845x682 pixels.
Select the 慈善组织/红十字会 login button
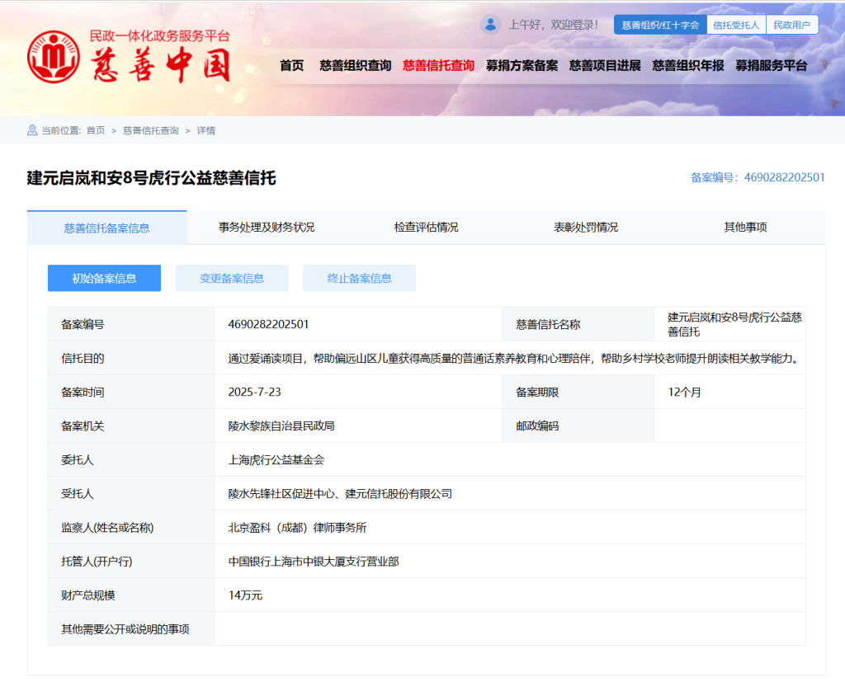coord(660,25)
